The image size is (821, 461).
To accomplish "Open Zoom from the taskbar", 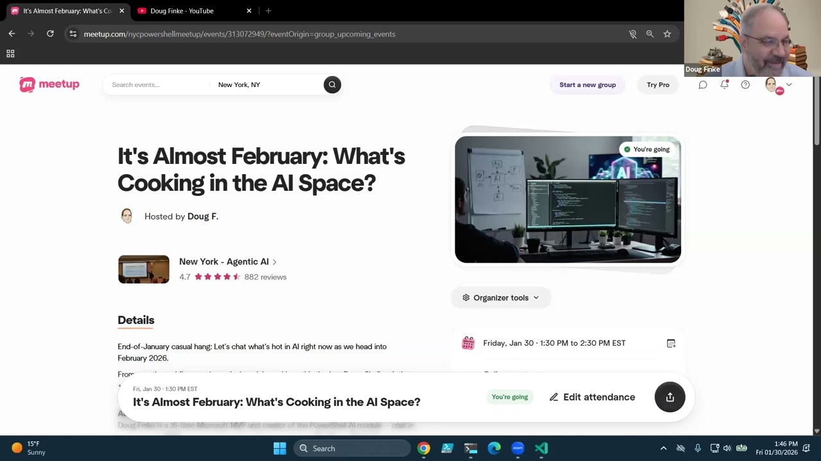I will [518, 448].
